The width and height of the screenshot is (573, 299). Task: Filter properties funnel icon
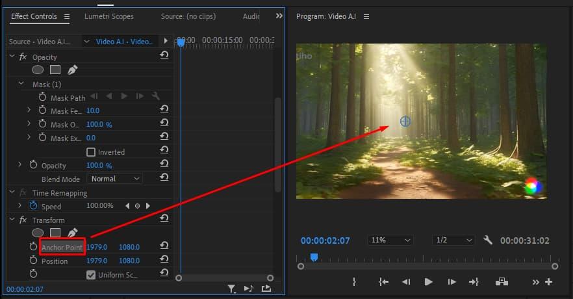click(231, 289)
